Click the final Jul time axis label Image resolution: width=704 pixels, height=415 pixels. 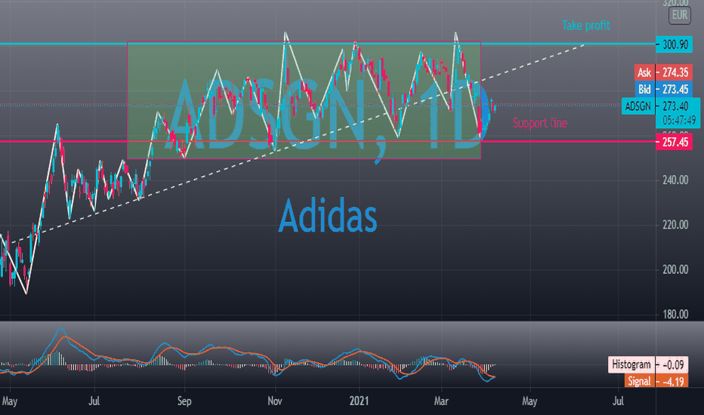(618, 401)
